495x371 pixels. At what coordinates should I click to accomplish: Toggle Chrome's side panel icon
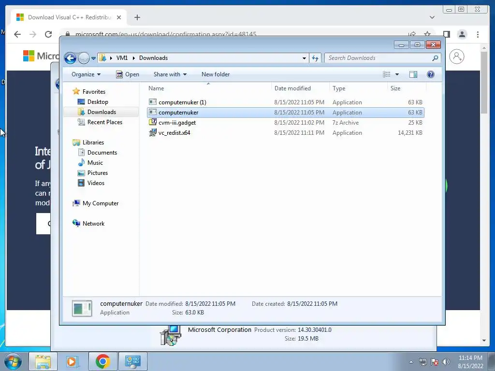coord(446,34)
